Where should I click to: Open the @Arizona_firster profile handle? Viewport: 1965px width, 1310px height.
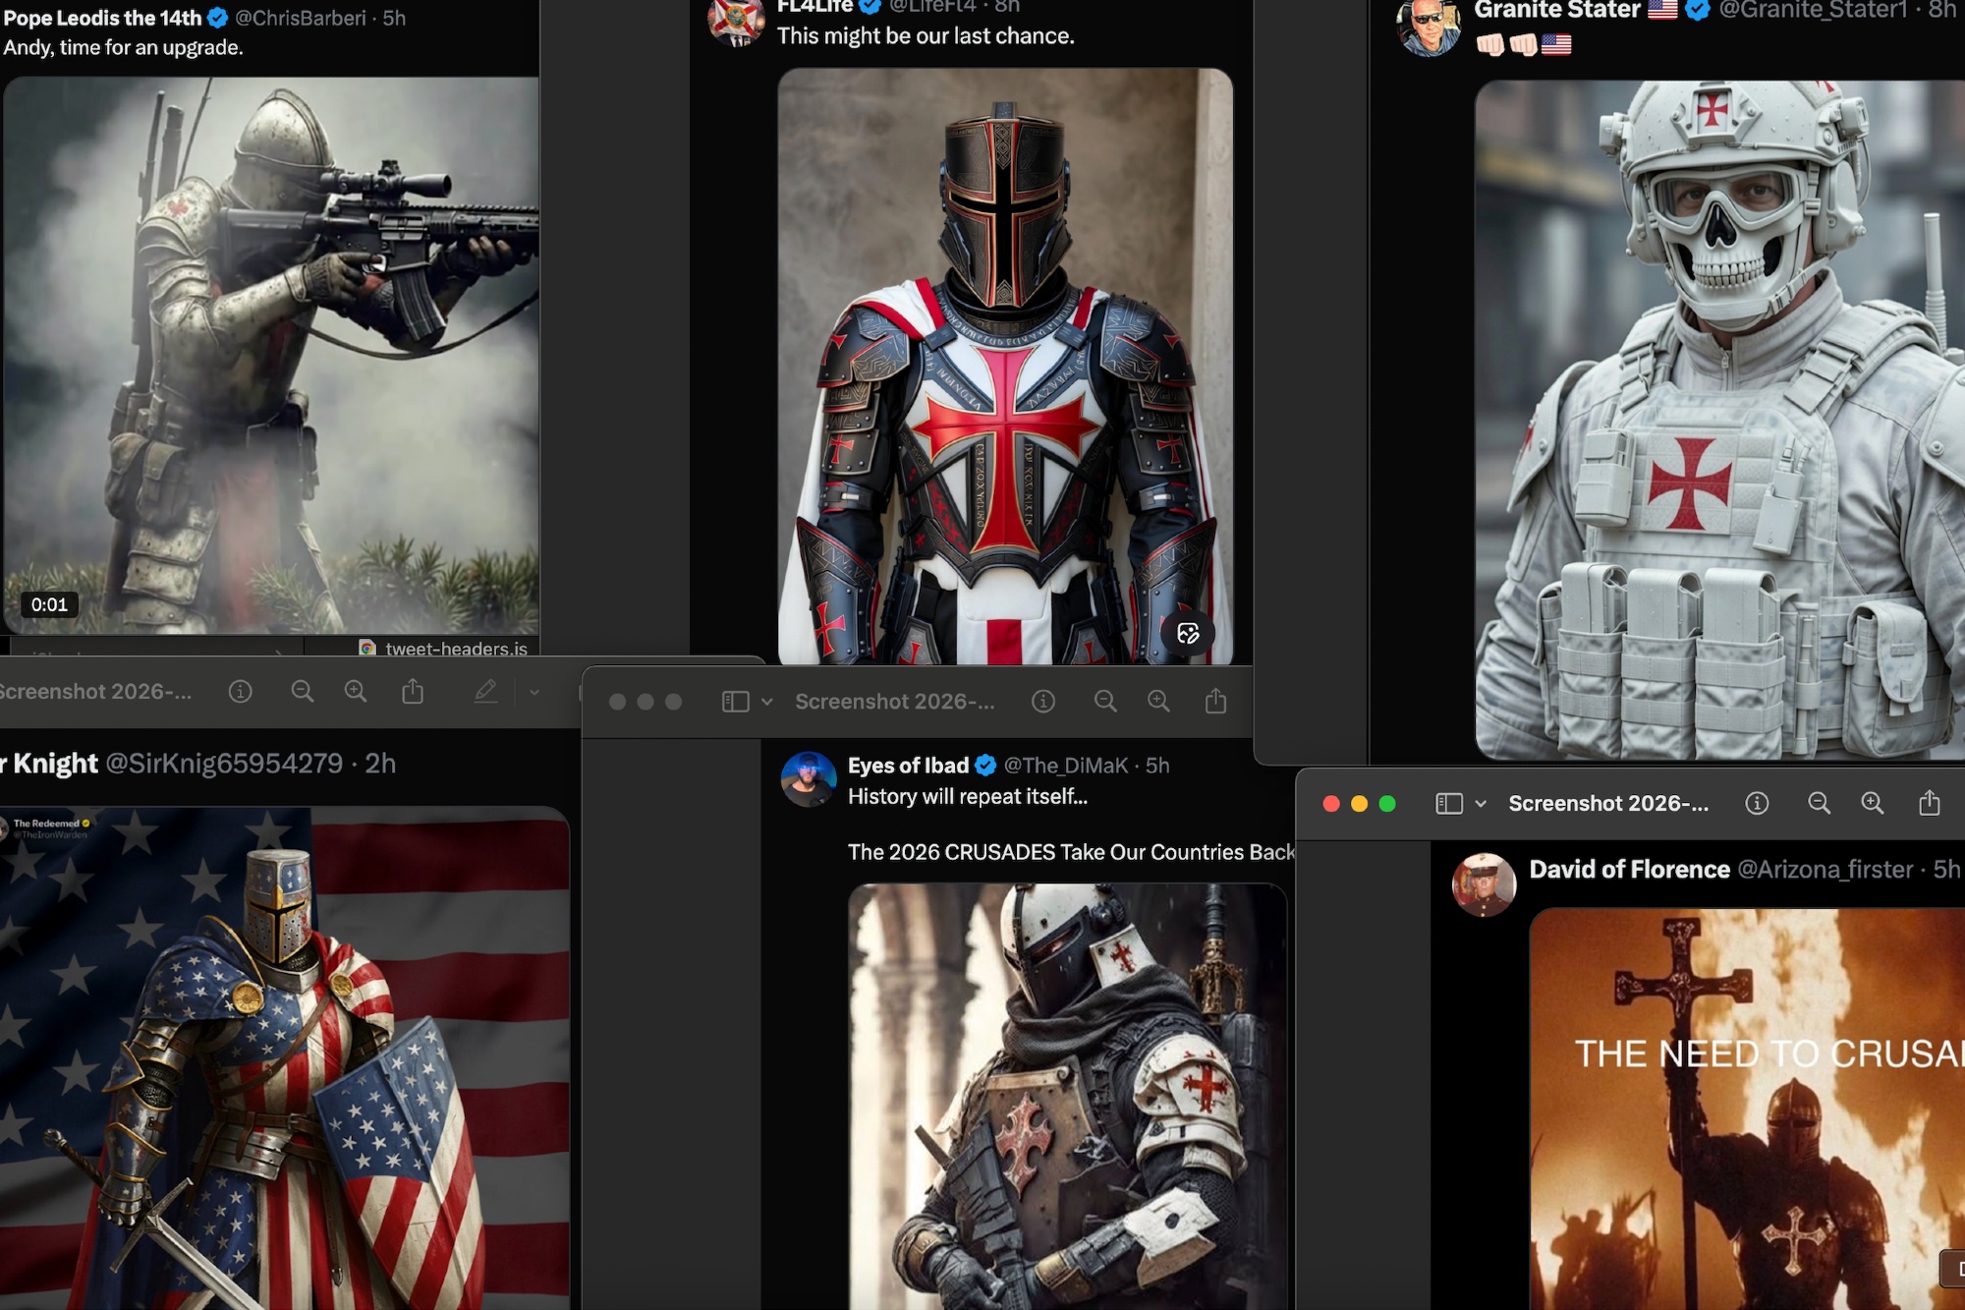[1825, 870]
